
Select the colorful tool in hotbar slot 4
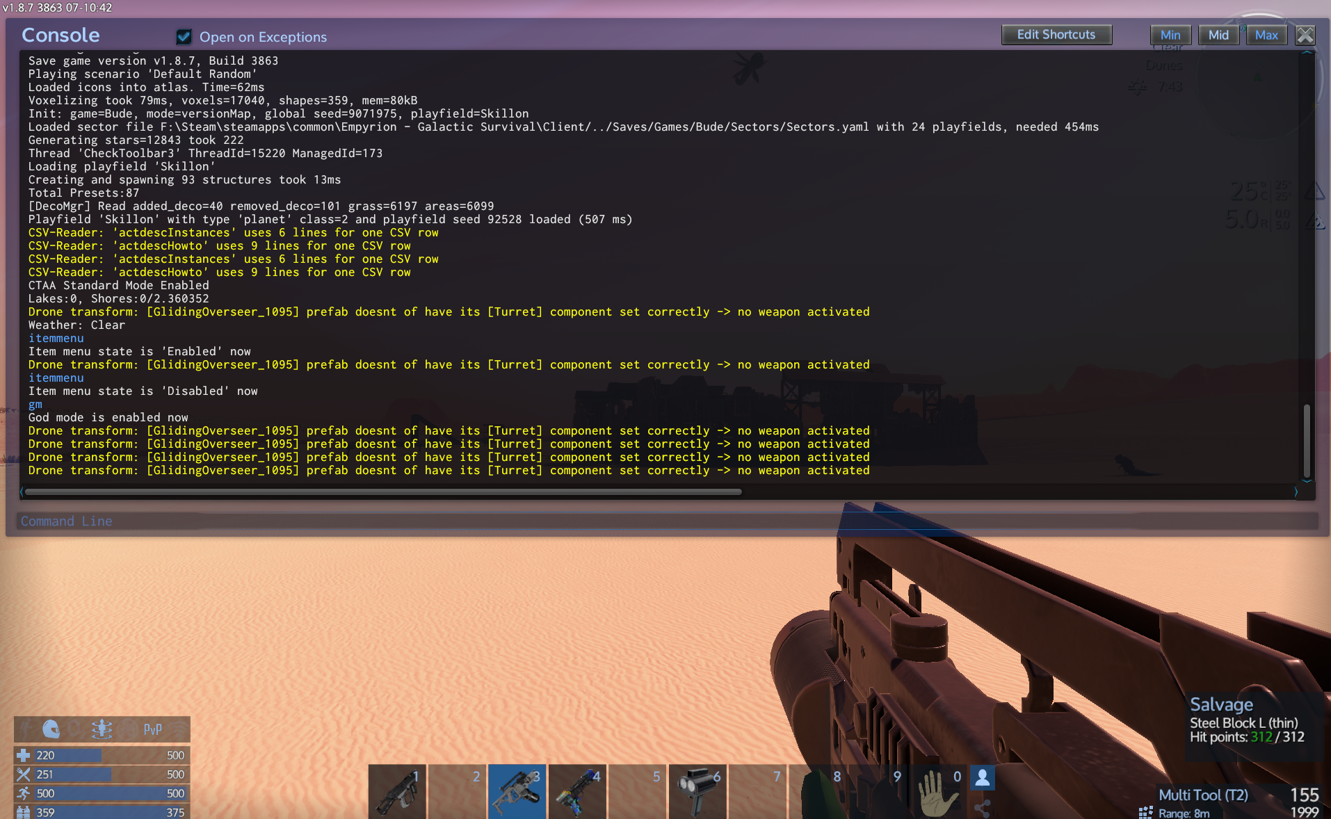pos(577,792)
